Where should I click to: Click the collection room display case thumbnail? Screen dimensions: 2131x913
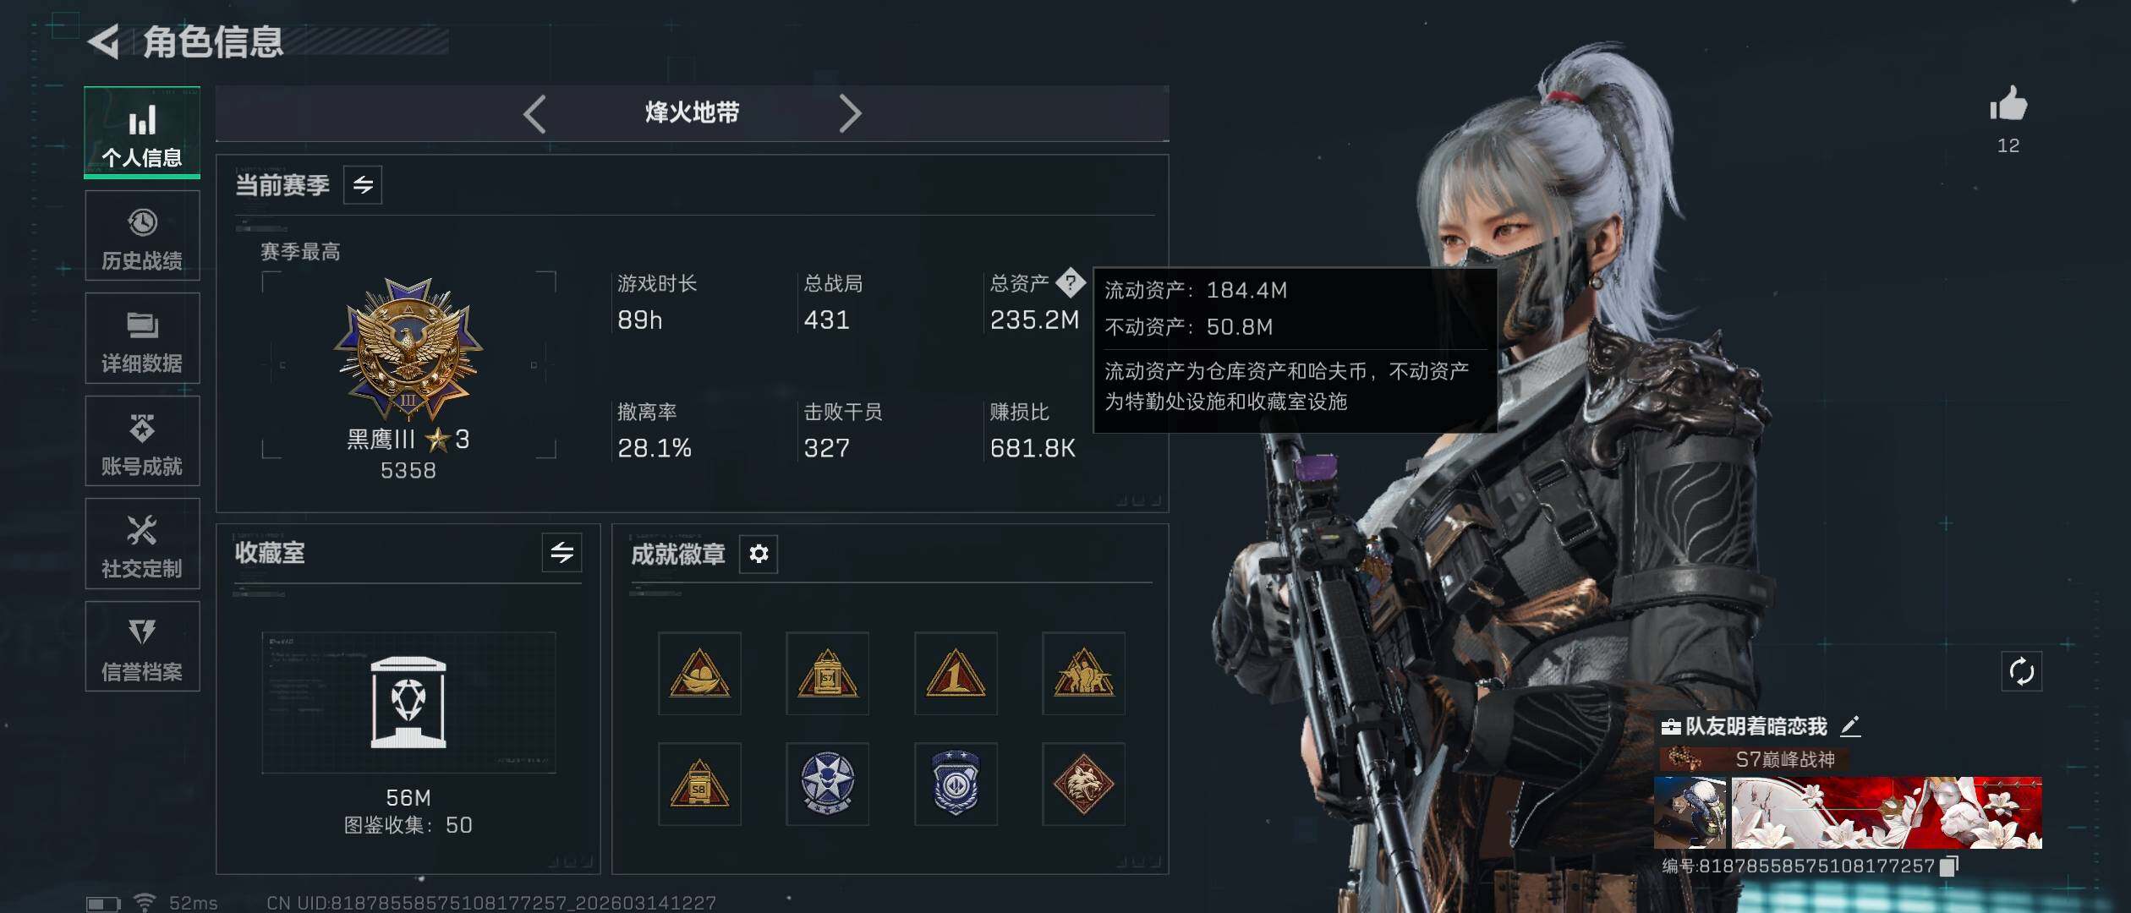[408, 703]
